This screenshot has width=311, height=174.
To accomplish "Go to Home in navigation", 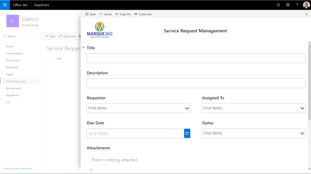I will [10, 46].
